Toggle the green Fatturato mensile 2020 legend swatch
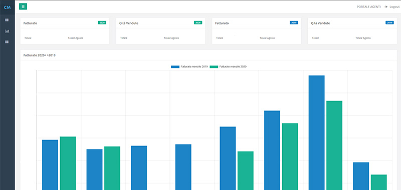Screen dimensions: 401x190 pos(214,66)
